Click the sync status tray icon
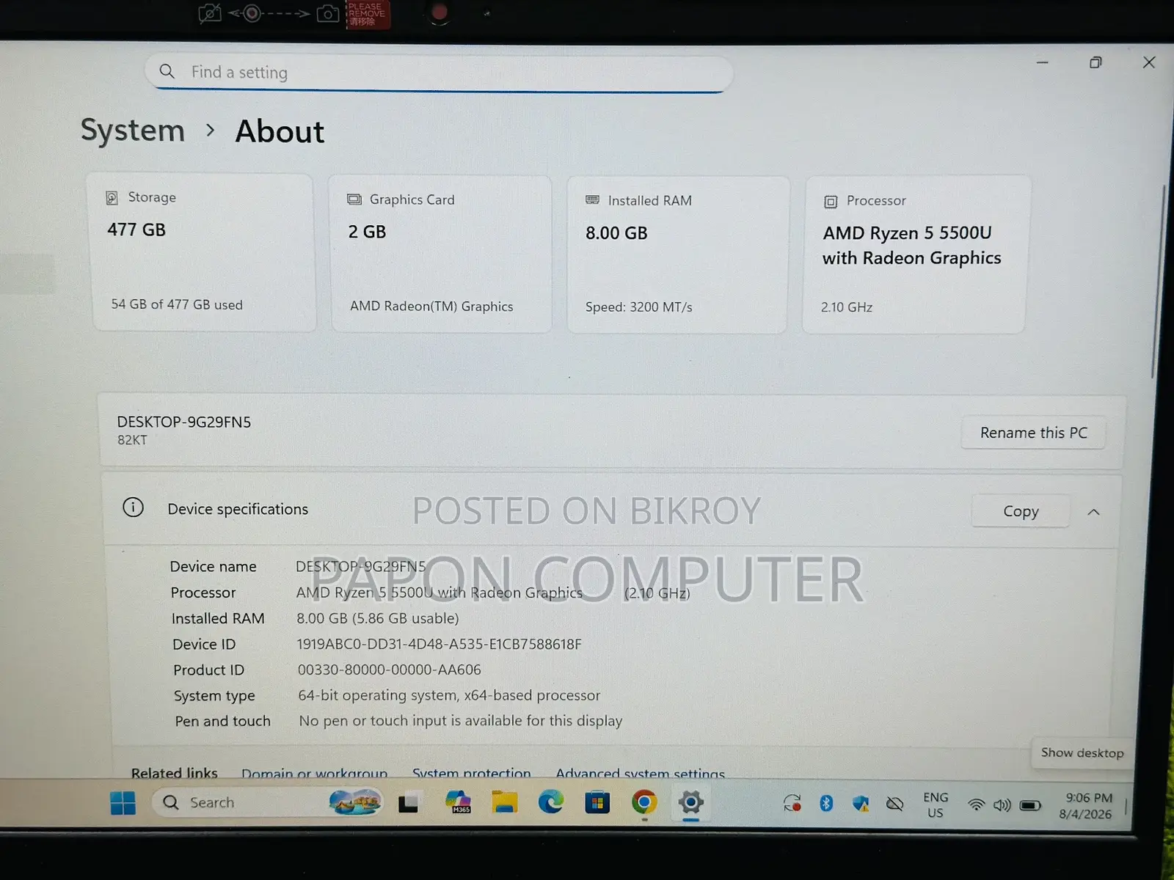This screenshot has height=880, width=1174. click(792, 804)
